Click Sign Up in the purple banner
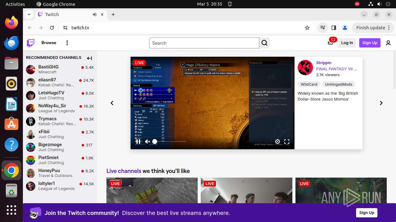Image resolution: width=396 pixels, height=222 pixels. point(367,212)
